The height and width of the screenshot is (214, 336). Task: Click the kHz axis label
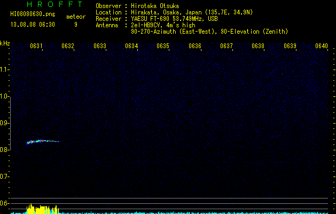pos(5,43)
